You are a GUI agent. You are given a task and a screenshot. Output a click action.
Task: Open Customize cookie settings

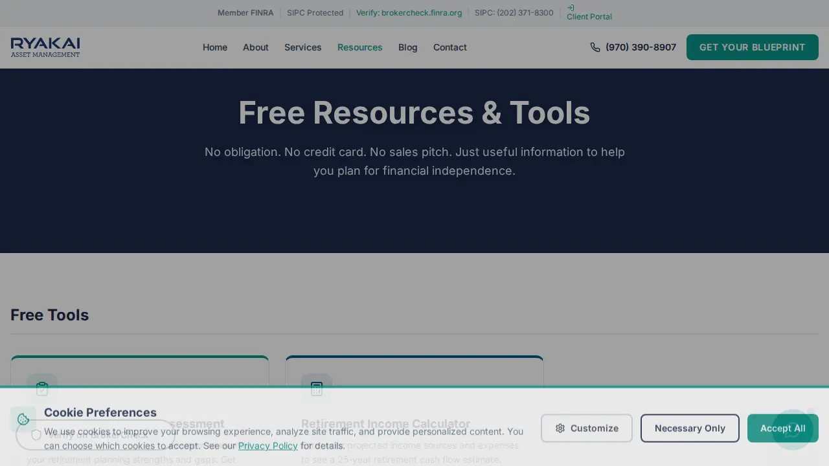(587, 428)
